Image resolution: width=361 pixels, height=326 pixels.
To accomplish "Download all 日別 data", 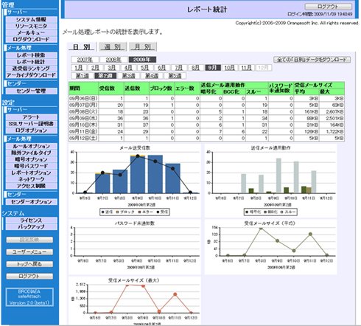I will point(312,60).
